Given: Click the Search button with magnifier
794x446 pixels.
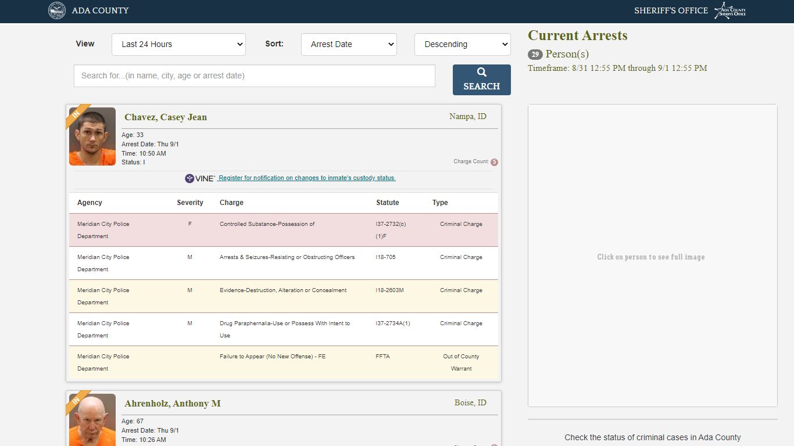Looking at the screenshot, I should pos(482,80).
